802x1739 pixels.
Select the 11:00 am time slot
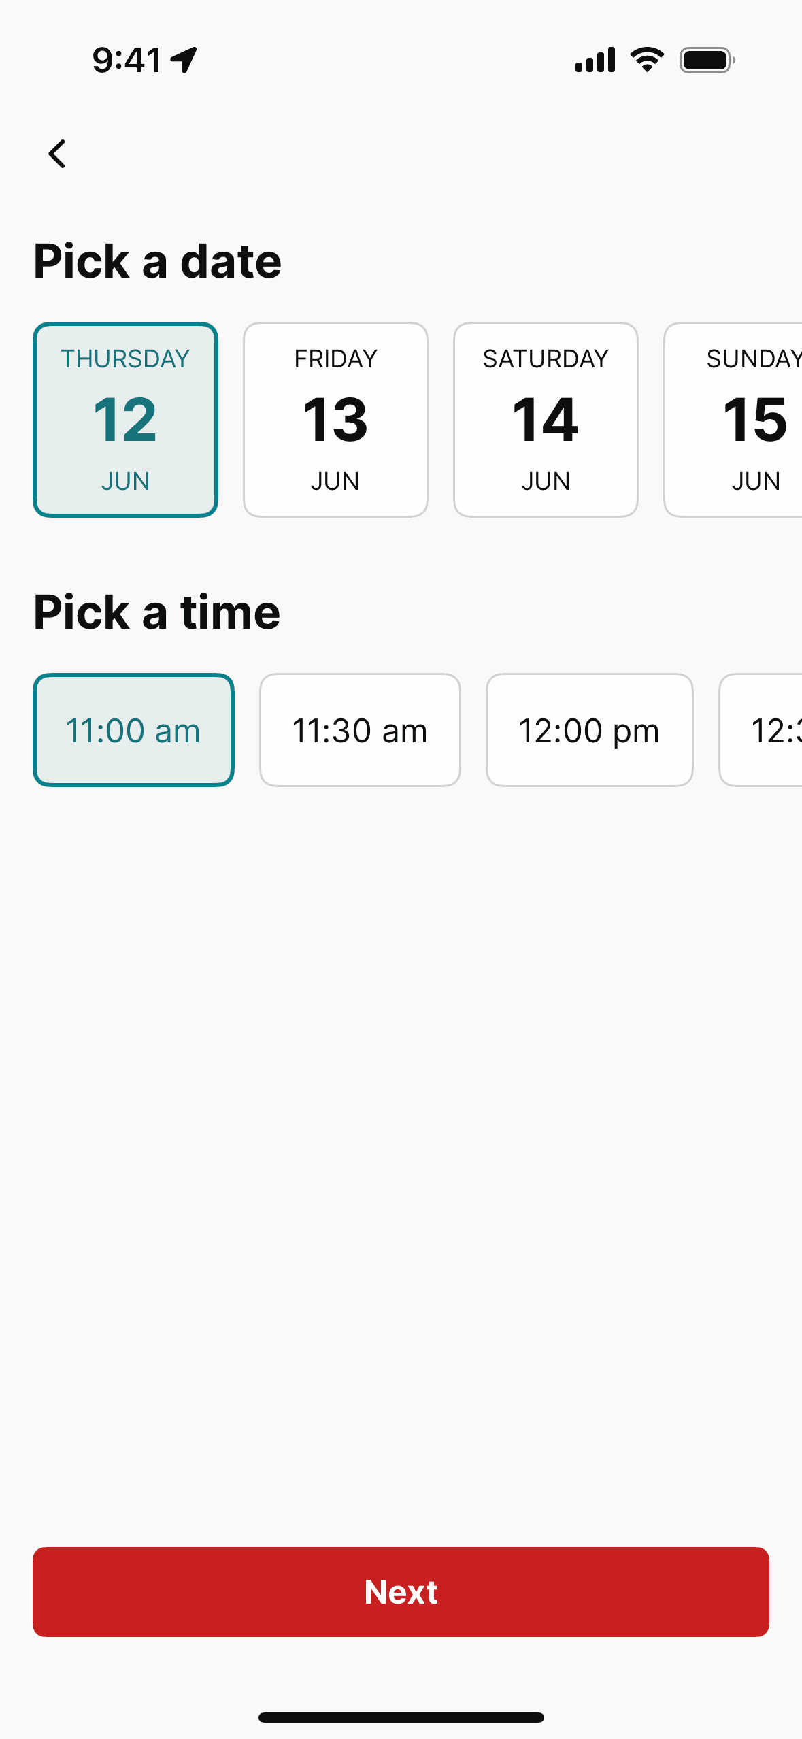[133, 730]
